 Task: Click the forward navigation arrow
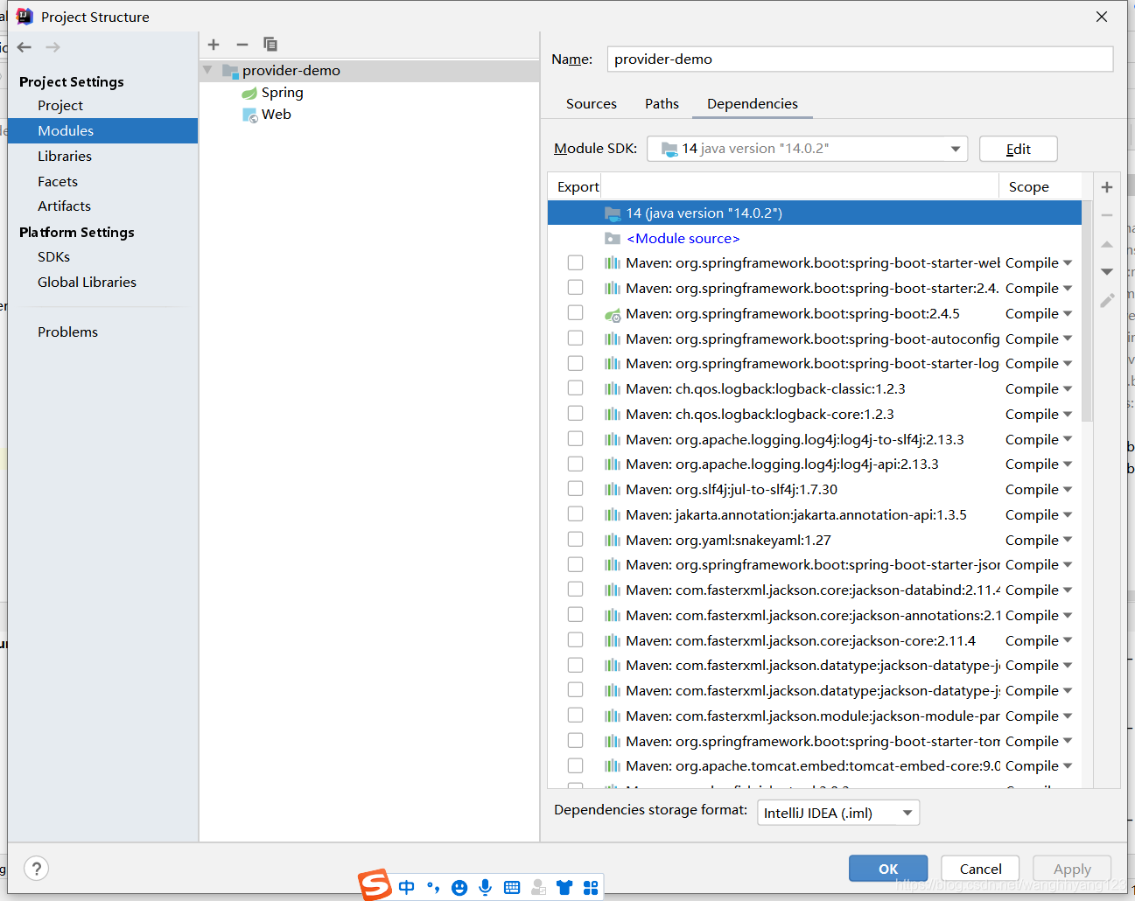click(53, 47)
